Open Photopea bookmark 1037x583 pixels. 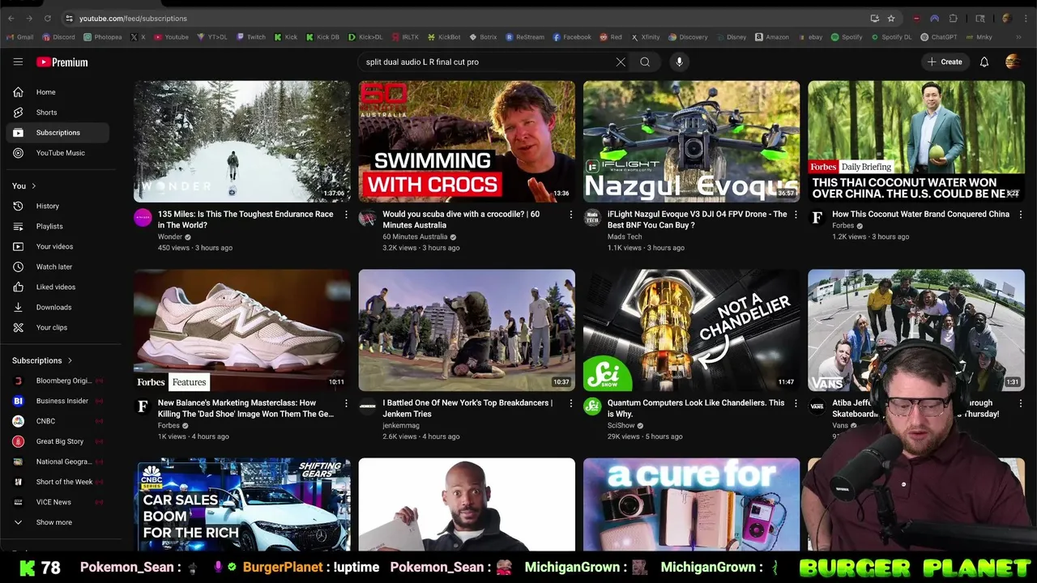[x=103, y=37]
